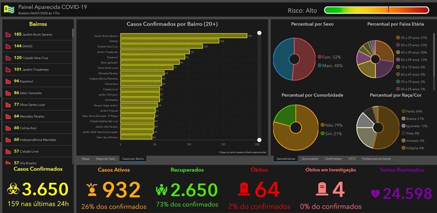Click the bottom handle of chart zoom slider
The height and width of the screenshot is (213, 437).
pyautogui.click(x=259, y=140)
